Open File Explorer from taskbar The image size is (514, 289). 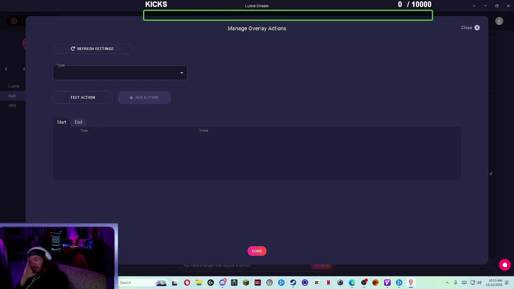(x=199, y=283)
